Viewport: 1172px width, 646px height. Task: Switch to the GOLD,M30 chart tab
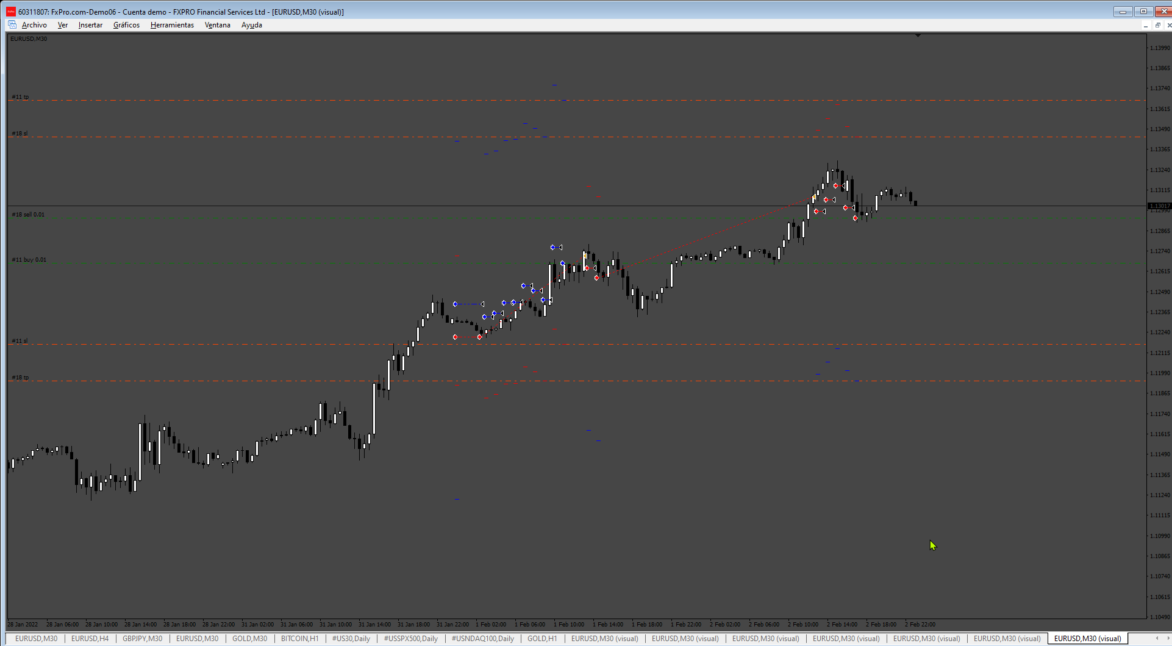tap(250, 639)
